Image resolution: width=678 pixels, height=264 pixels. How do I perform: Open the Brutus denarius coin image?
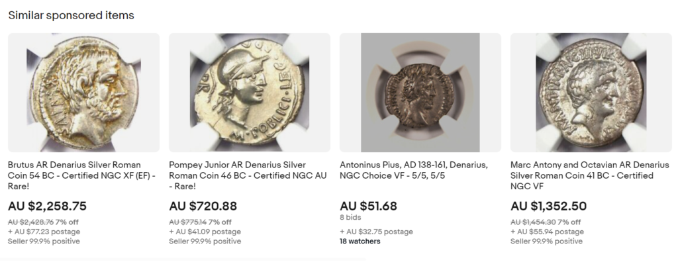point(83,93)
